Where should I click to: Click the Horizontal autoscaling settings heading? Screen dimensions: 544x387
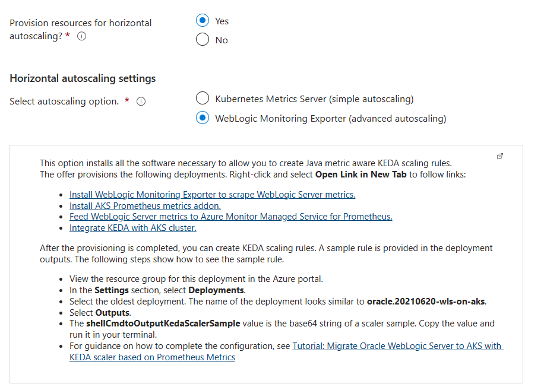point(83,78)
